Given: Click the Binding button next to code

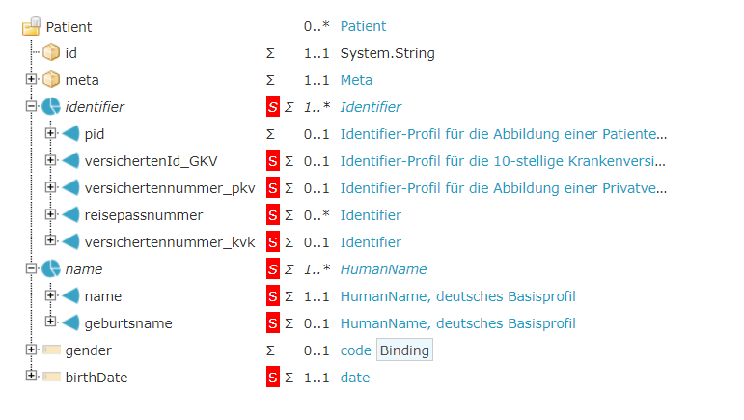Looking at the screenshot, I should tap(404, 350).
